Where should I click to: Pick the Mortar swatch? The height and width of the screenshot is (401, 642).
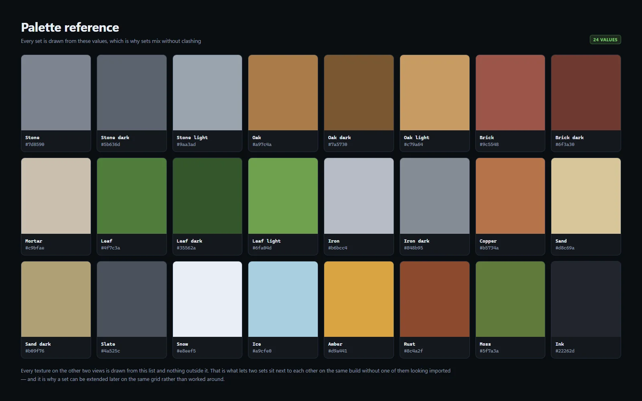coord(56,196)
